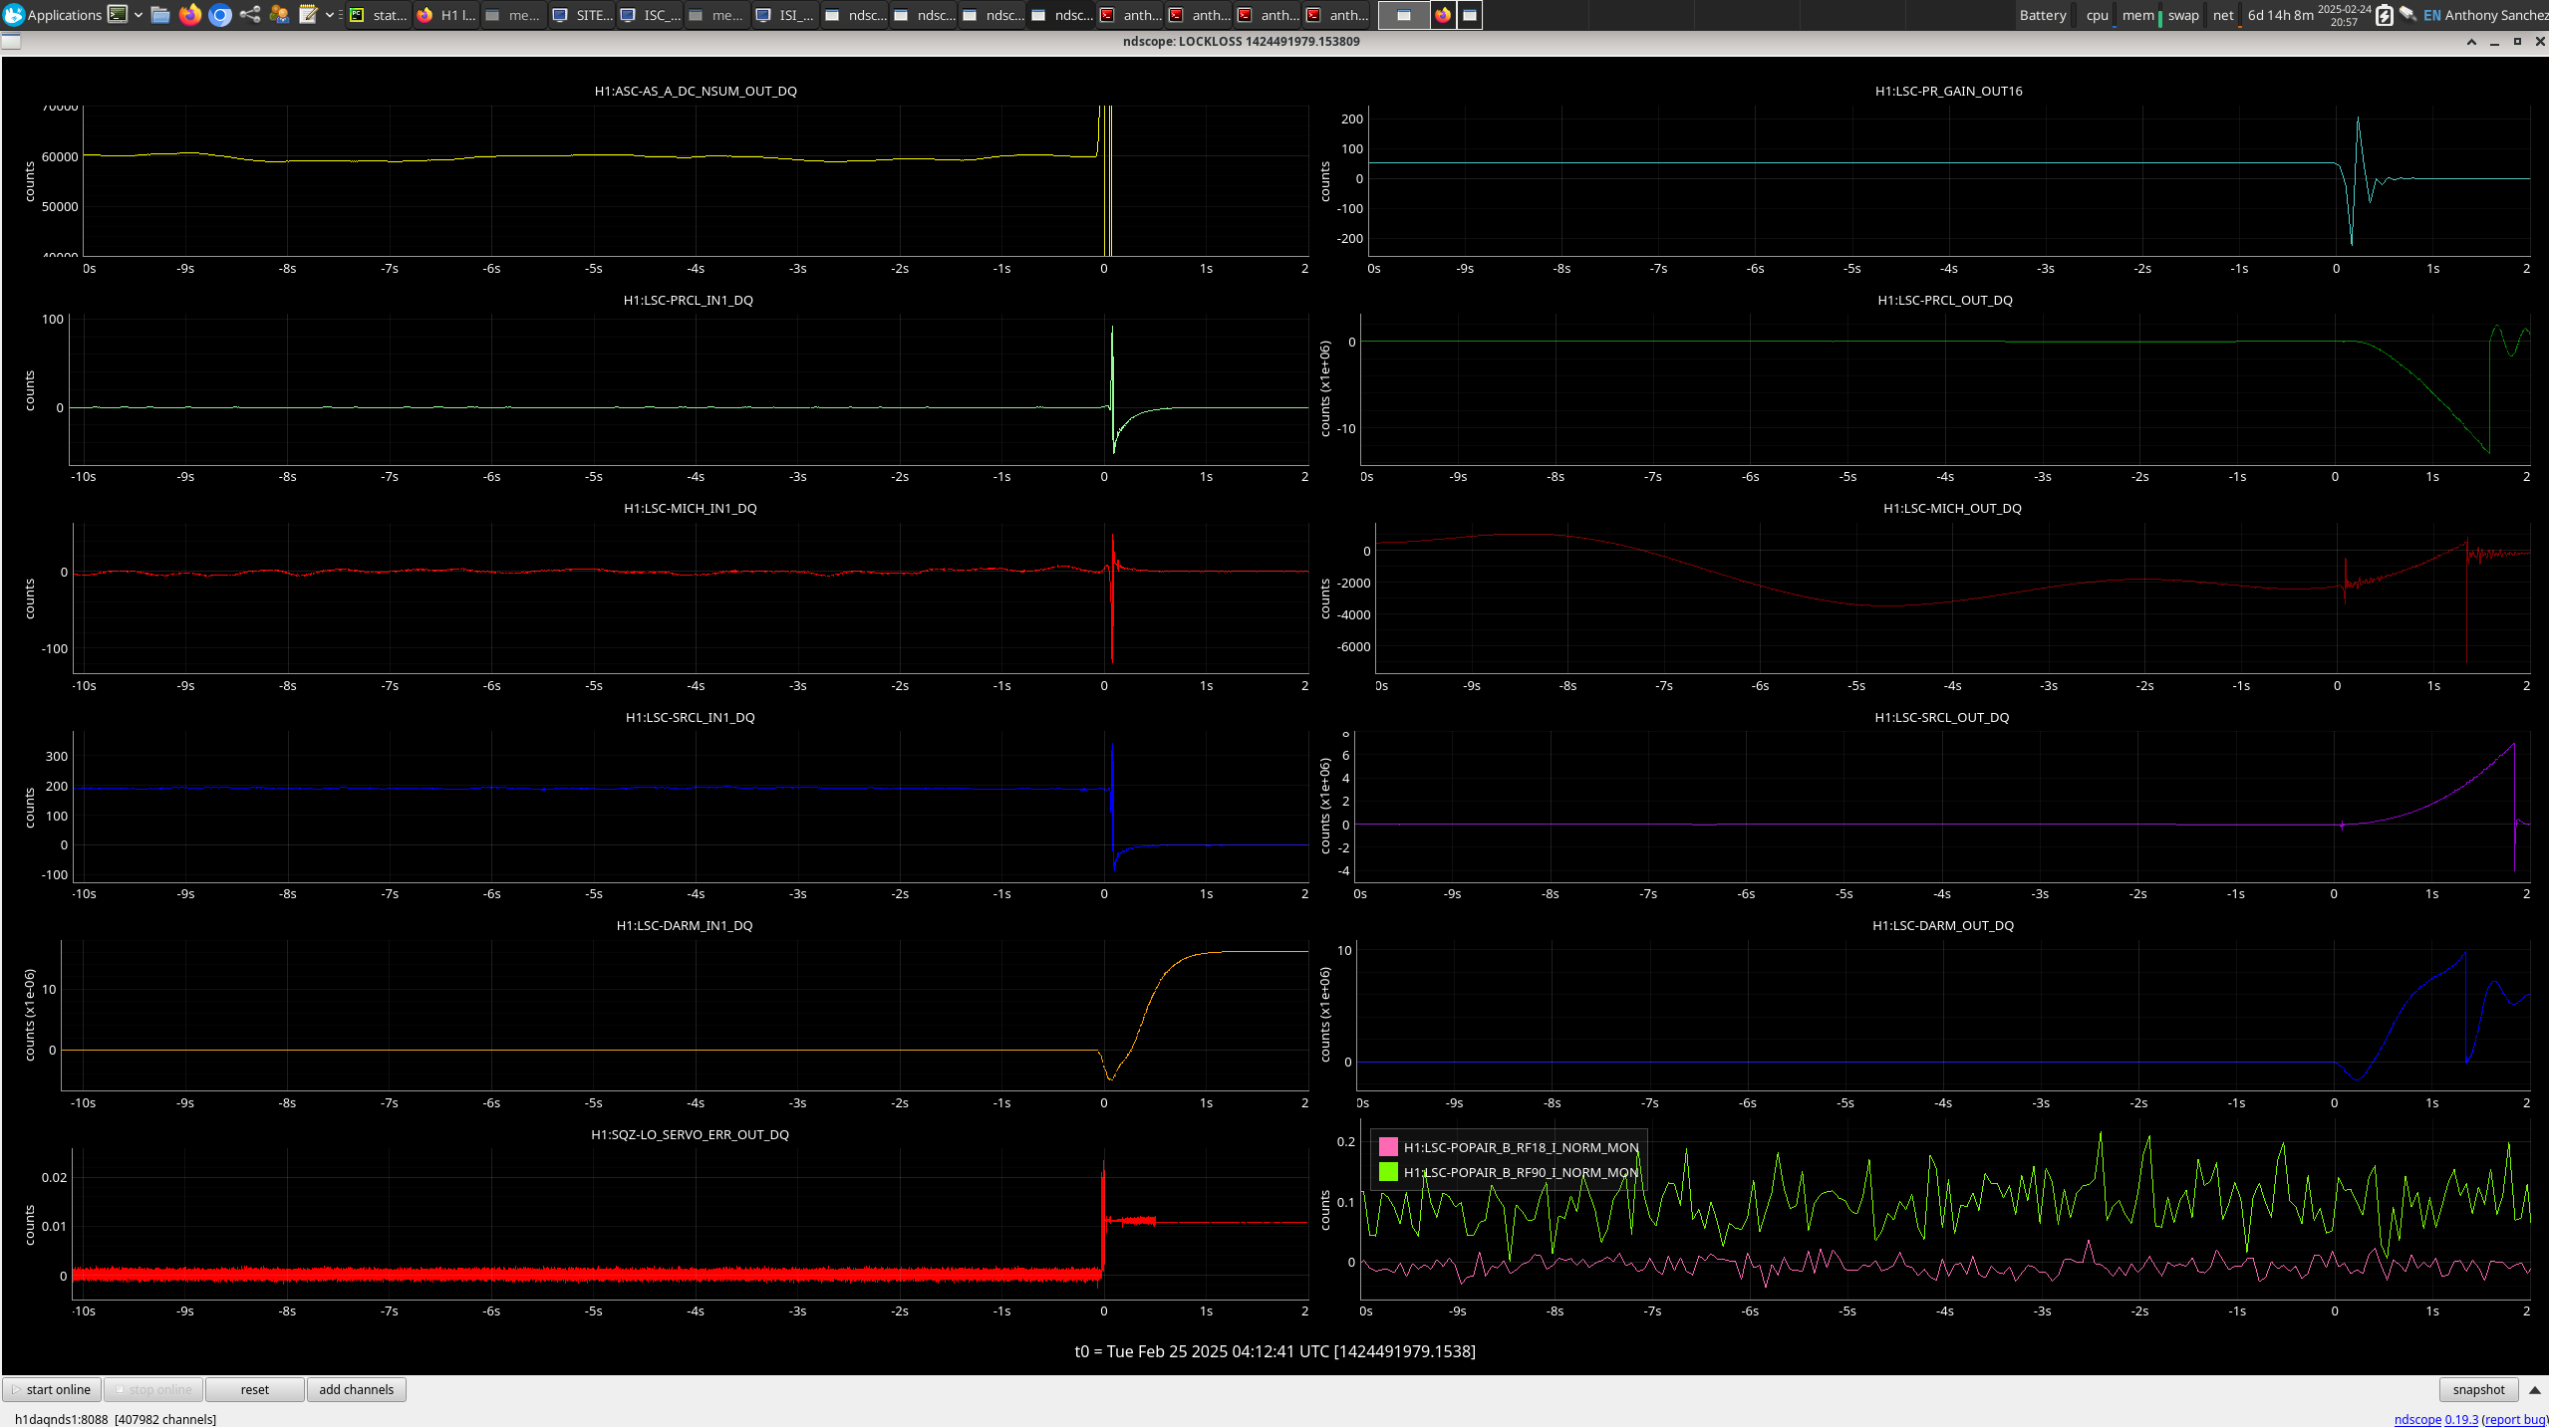Click the t0 timestamp label below plots
2549x1427 pixels.
click(x=1274, y=1351)
